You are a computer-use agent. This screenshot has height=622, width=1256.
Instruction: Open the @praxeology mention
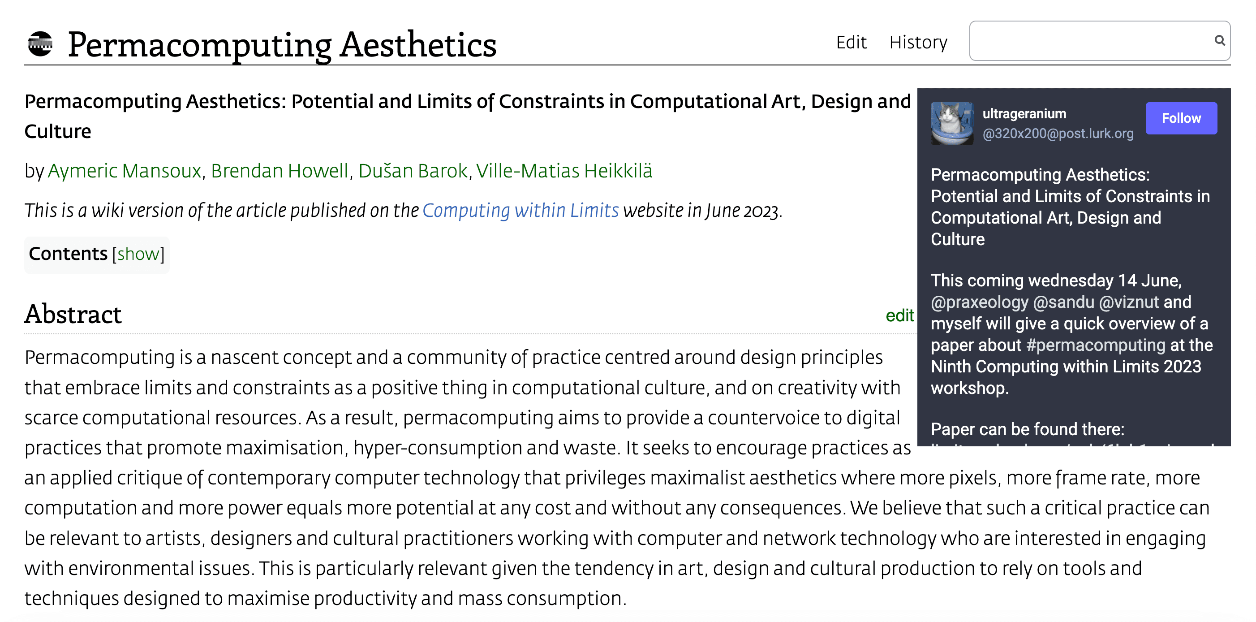979,302
